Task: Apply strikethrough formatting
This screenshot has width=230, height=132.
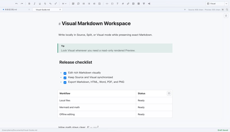Action: tap(45, 4)
